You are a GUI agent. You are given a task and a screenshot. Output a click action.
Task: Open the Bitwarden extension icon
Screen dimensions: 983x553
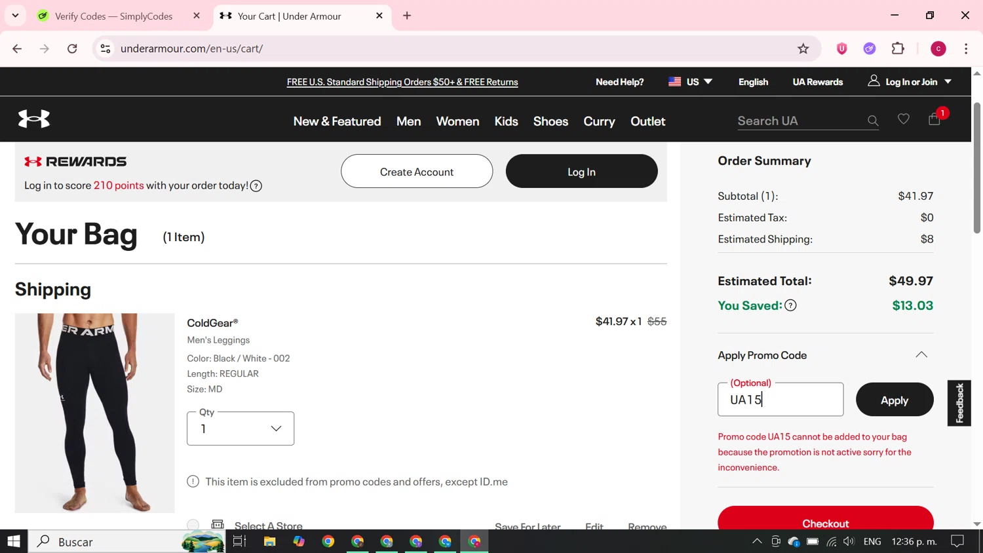pos(842,48)
